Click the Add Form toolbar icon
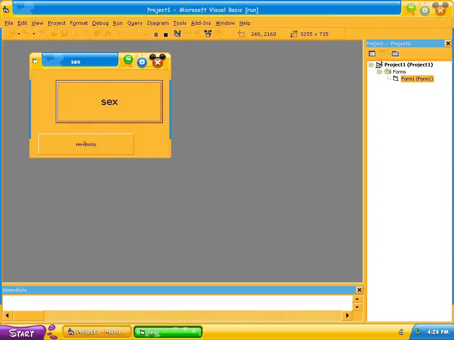 [x=26, y=34]
